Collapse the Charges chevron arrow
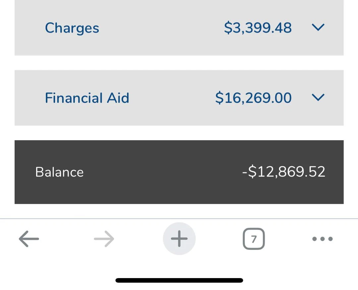This screenshot has height=290, width=358. [x=317, y=28]
